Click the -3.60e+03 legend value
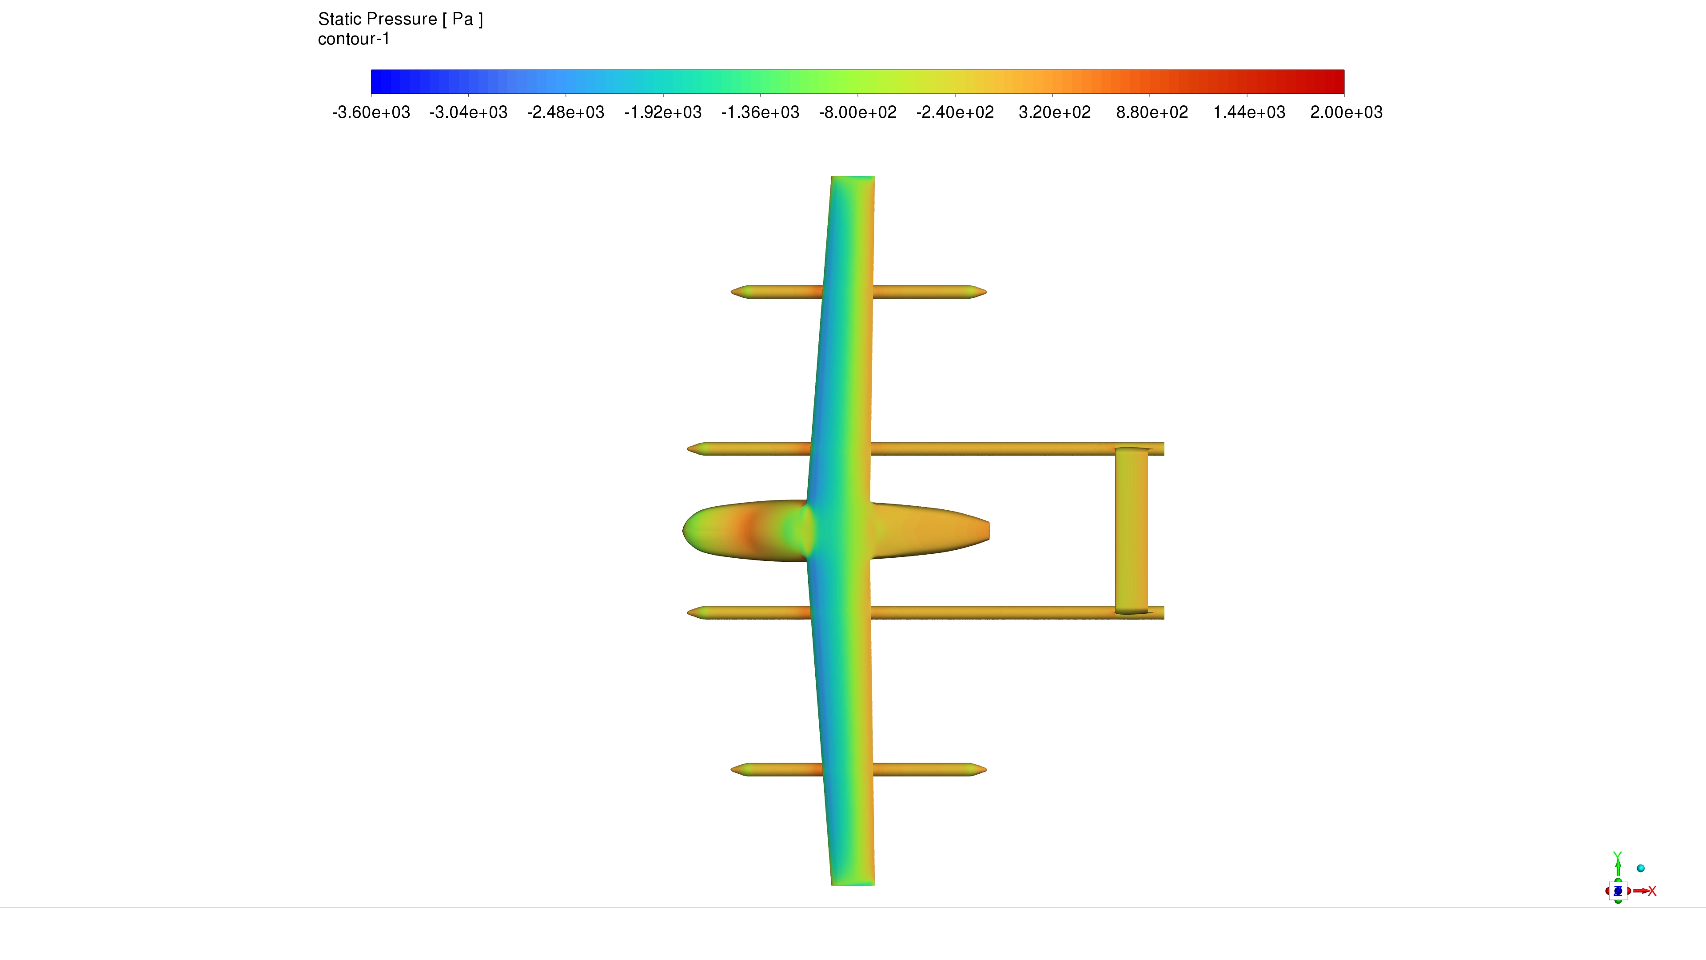This screenshot has height=960, width=1706. pos(371,112)
